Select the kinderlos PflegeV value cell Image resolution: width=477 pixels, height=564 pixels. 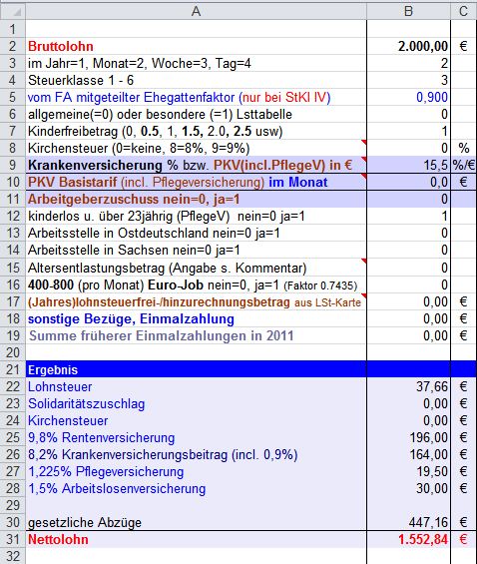click(408, 216)
